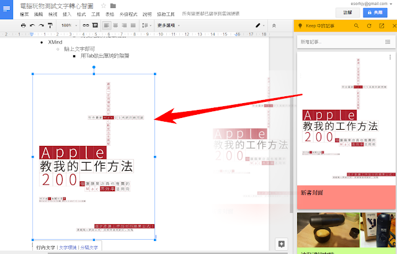Click the coffee grinder photo thumbnail
The width and height of the screenshot is (397, 254).
coord(328,230)
